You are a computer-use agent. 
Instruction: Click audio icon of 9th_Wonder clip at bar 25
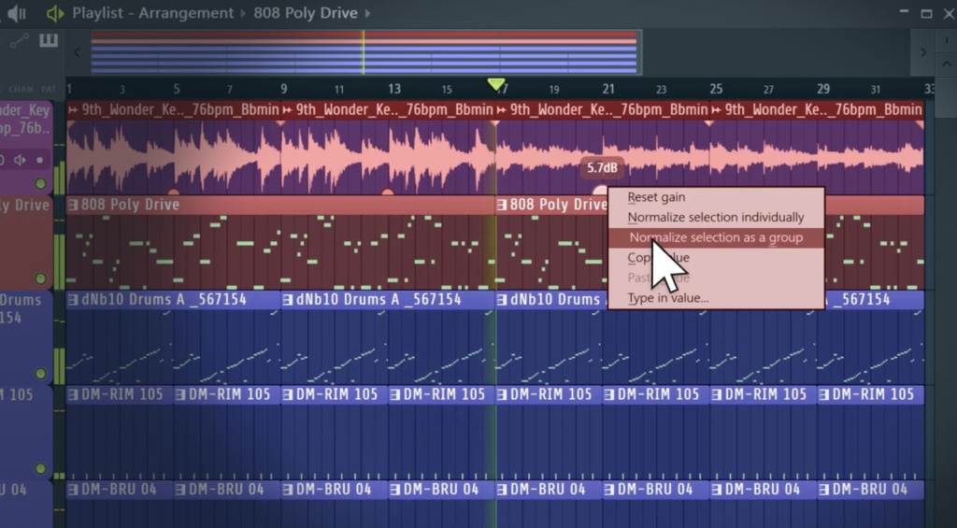[x=716, y=110]
